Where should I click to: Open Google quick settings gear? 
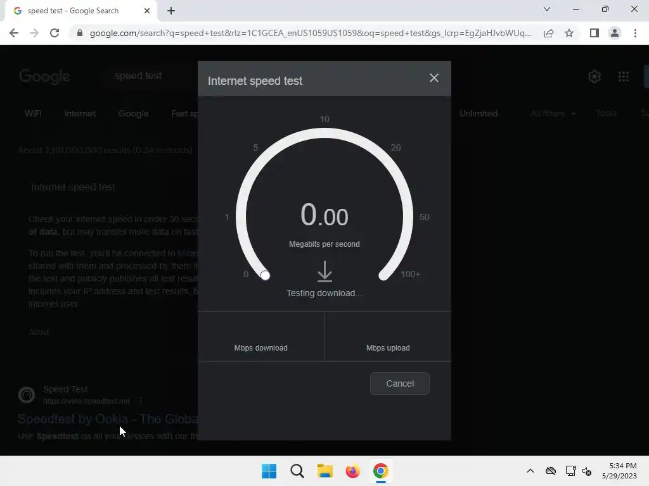(594, 77)
